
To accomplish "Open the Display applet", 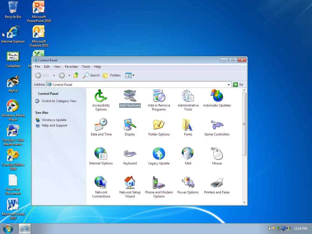I will coord(130,127).
